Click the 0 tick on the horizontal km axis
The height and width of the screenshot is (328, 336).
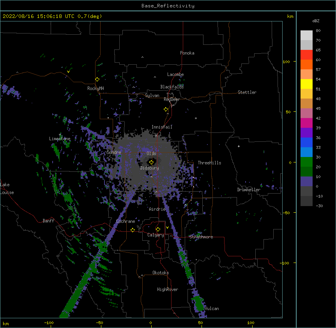click(x=150, y=323)
